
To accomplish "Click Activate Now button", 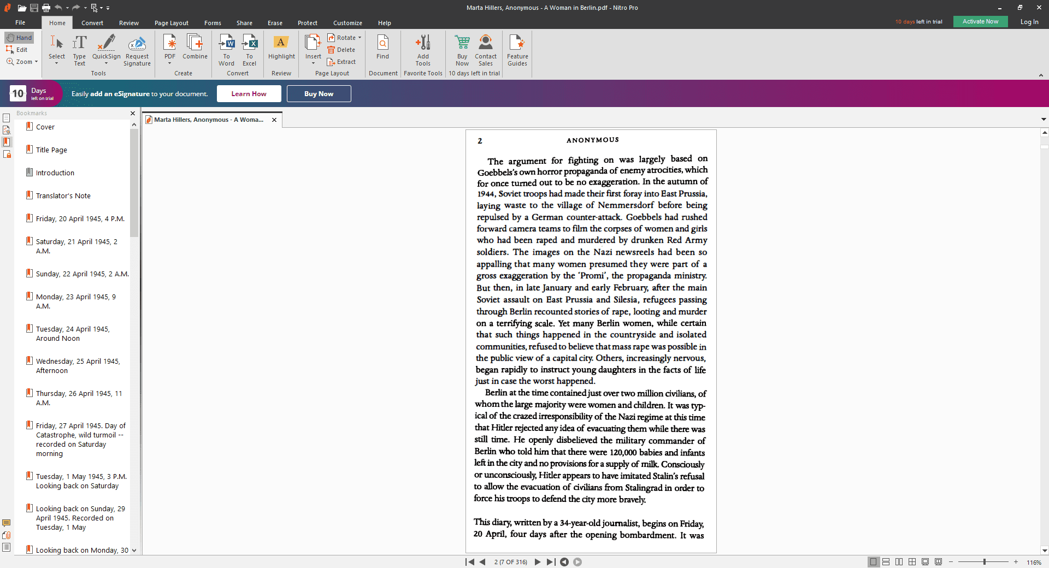I will click(x=981, y=22).
